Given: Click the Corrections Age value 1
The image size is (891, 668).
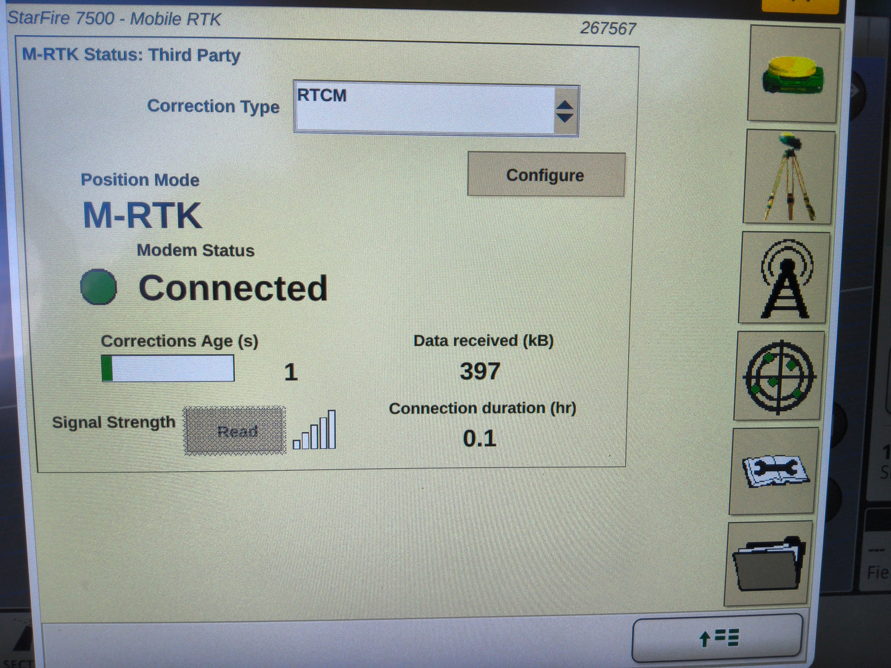Looking at the screenshot, I should [291, 372].
